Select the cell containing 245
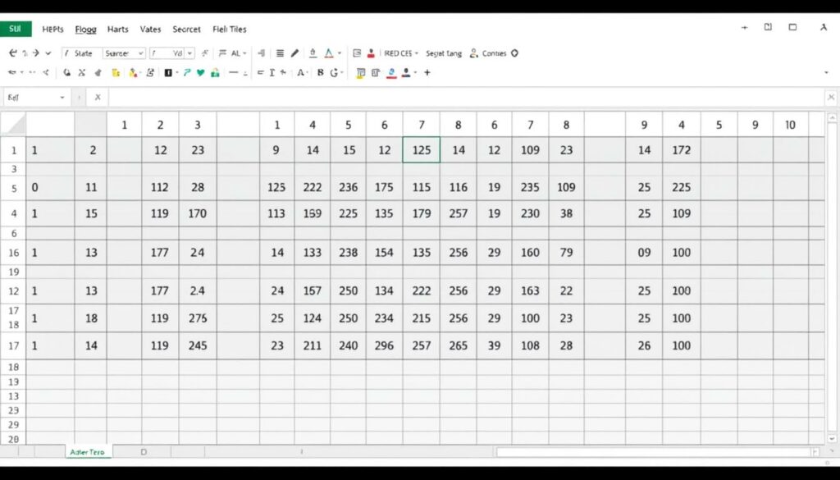This screenshot has height=480, width=840. [198, 345]
